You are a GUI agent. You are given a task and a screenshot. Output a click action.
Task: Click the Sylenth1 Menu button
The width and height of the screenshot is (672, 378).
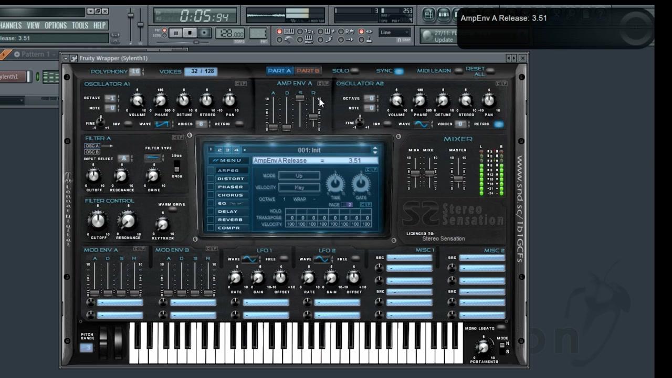228,161
